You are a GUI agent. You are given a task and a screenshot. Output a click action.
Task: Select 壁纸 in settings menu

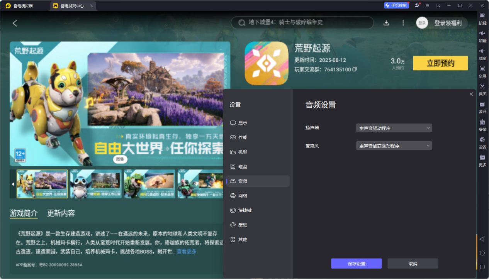click(x=258, y=225)
